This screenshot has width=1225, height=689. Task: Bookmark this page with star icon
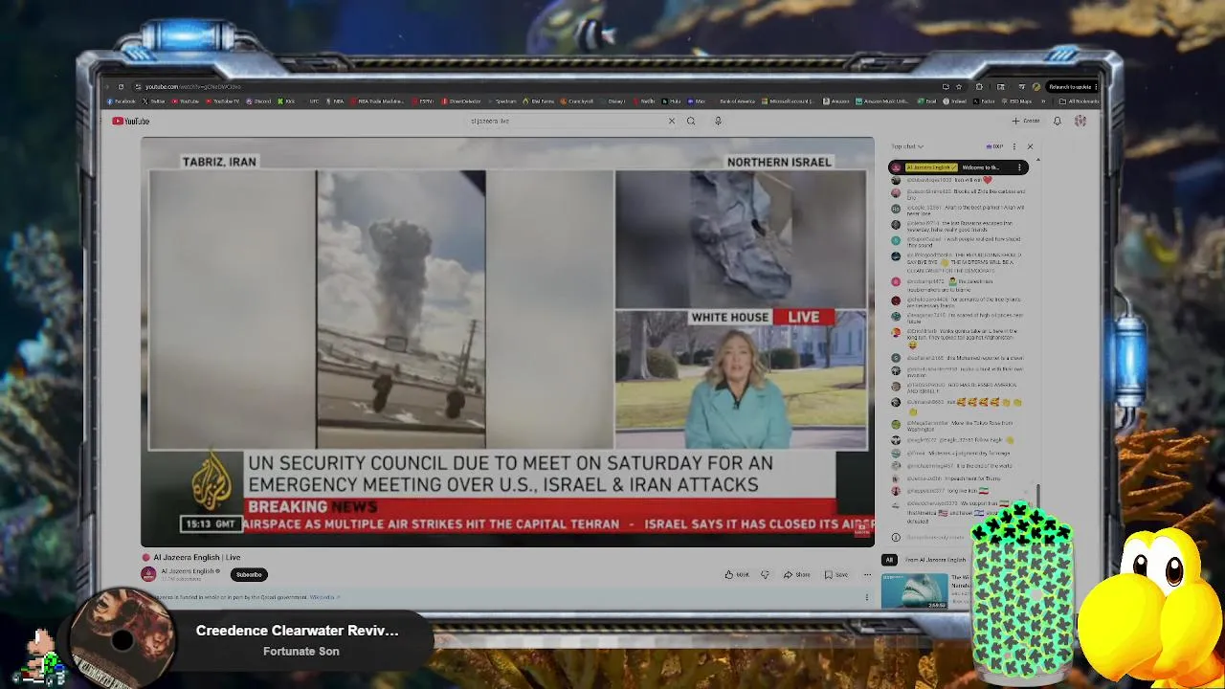tap(959, 87)
